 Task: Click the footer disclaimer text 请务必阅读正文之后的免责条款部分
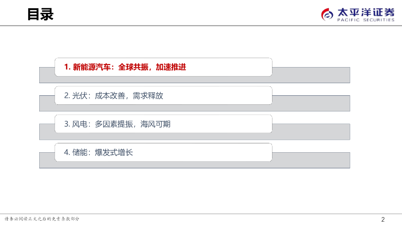pos(42,219)
